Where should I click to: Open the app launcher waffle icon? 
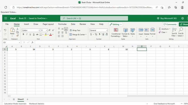(6, 18)
